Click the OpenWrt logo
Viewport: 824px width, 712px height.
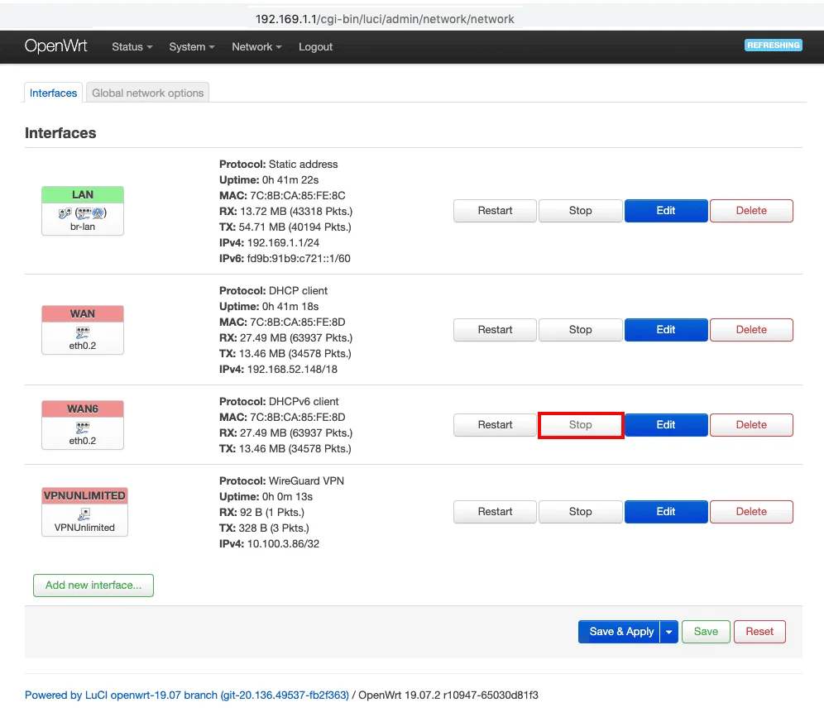pos(55,46)
